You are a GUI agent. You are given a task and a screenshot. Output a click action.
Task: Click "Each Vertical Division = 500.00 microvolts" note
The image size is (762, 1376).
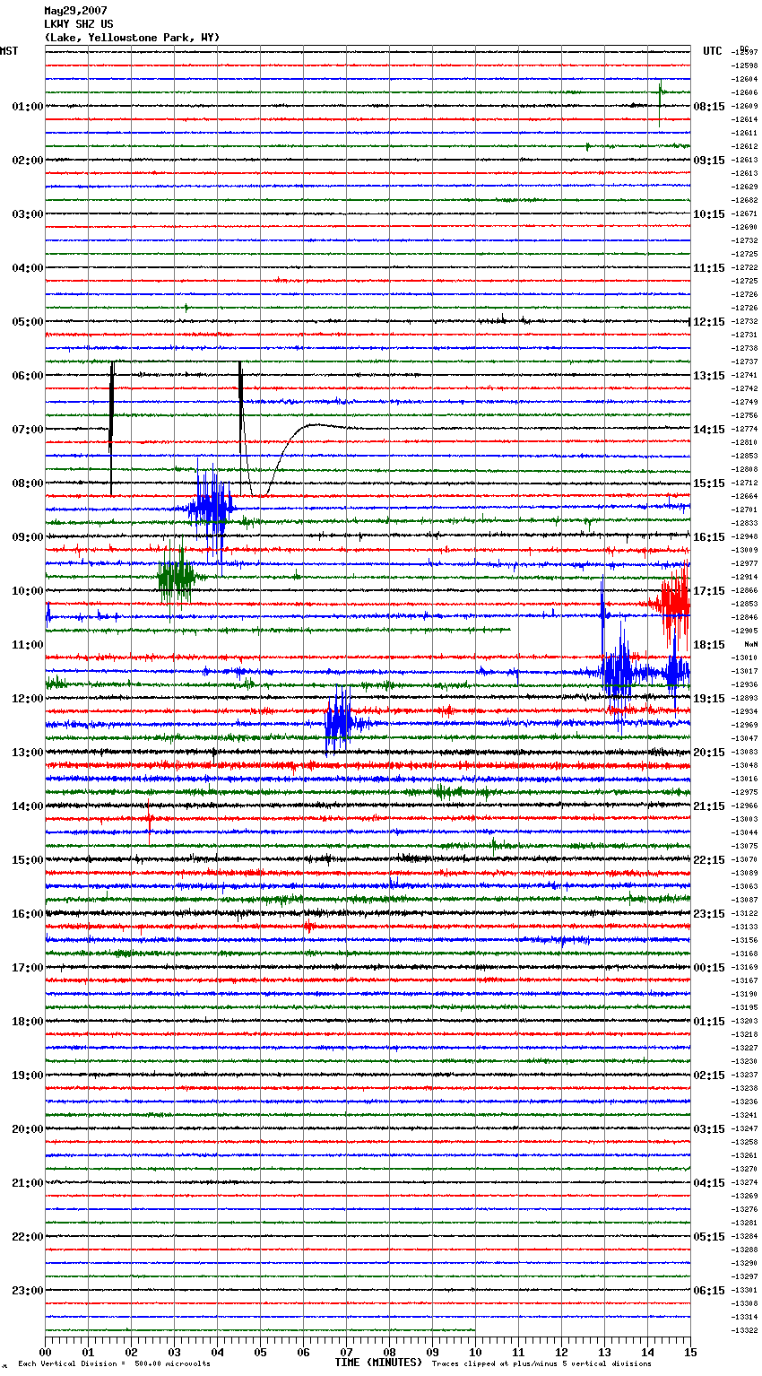(x=114, y=1364)
